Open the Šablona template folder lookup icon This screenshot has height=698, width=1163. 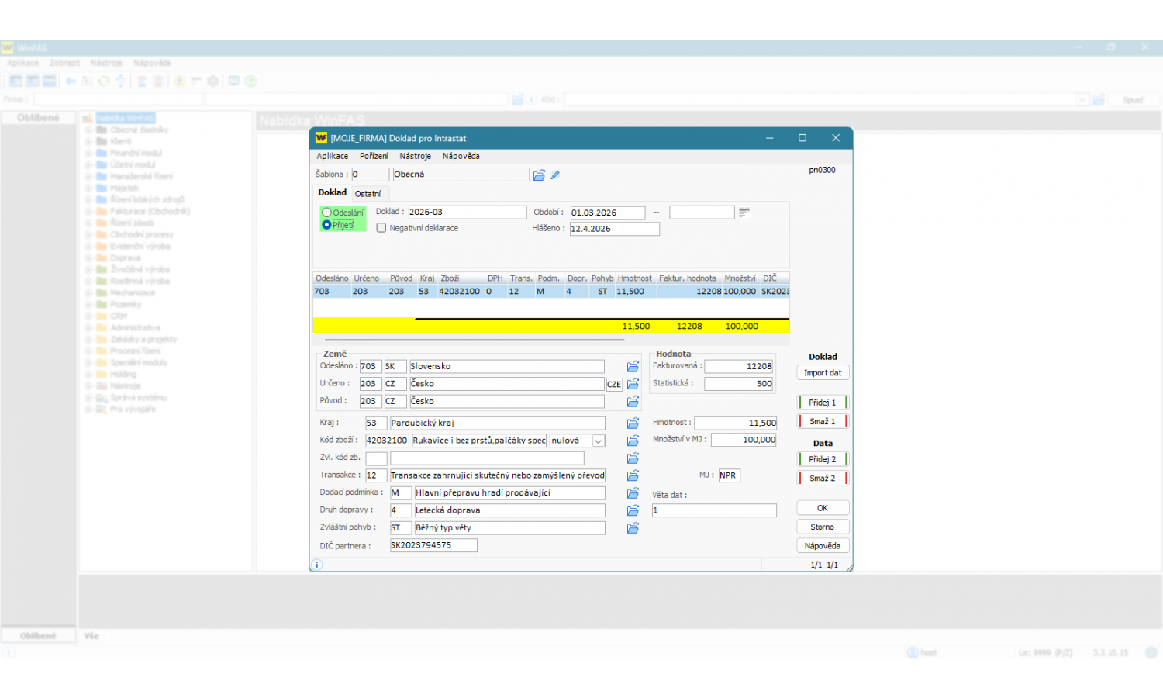[x=539, y=175]
